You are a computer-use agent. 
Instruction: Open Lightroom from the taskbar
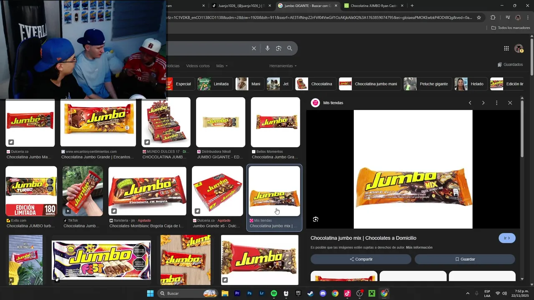point(262,293)
